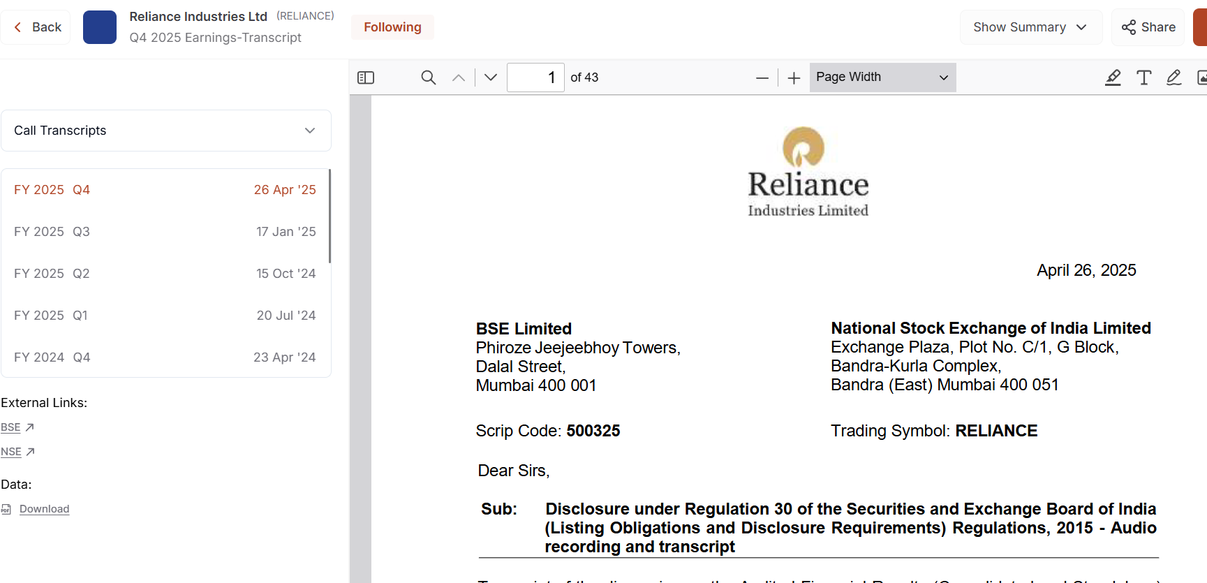Click the PDF file icon beside Download
1207x583 pixels.
pos(6,509)
